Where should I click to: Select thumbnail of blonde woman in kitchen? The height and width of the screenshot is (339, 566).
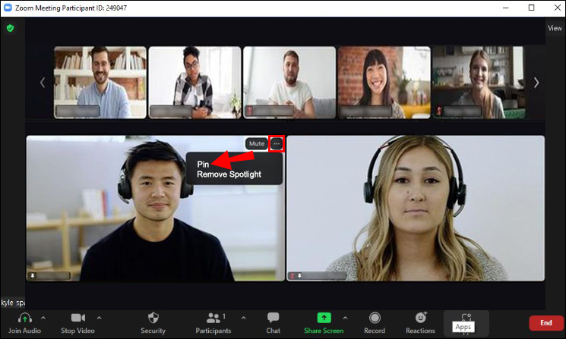[478, 82]
